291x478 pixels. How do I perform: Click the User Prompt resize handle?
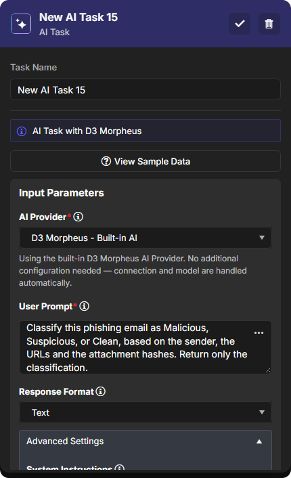[268, 370]
